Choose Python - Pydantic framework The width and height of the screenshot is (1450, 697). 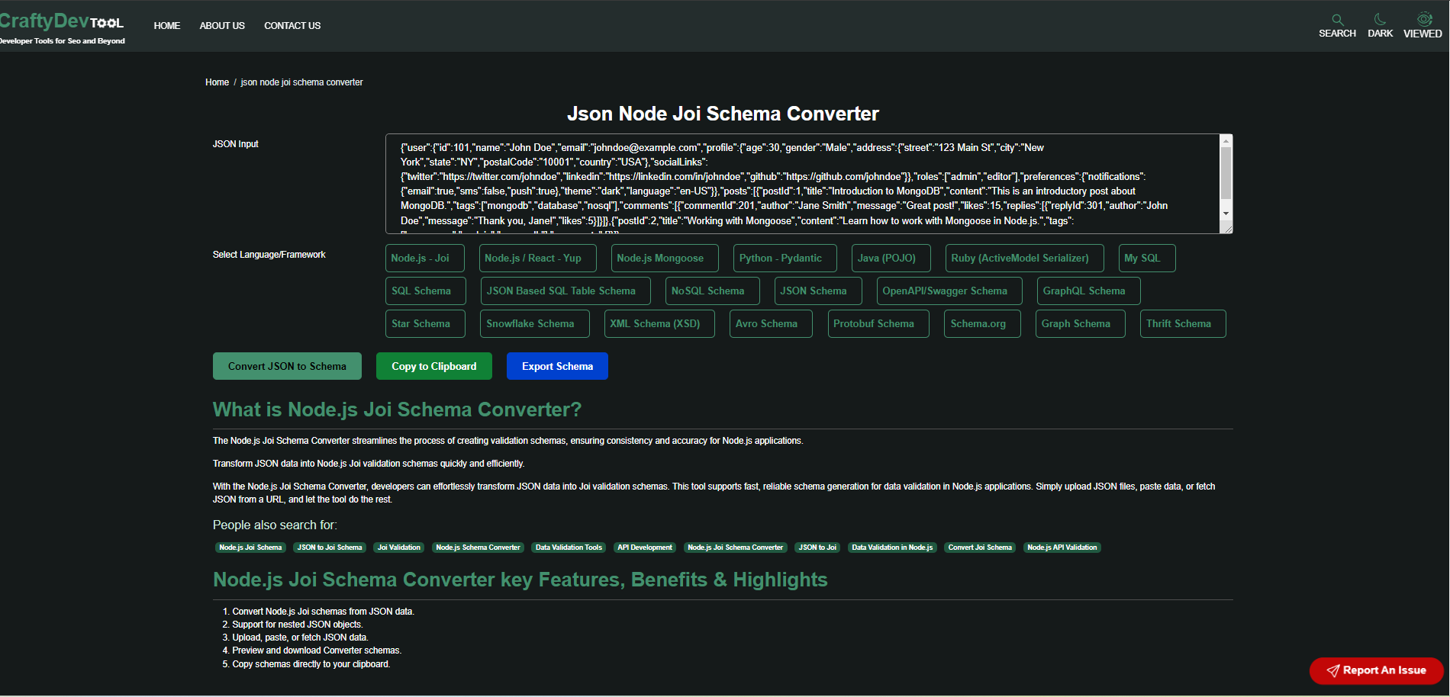785,259
